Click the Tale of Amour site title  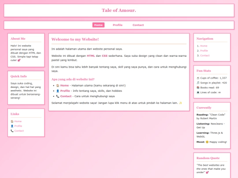119,10
